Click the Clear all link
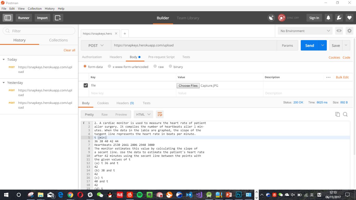This screenshot has height=200, width=356. pos(69,50)
